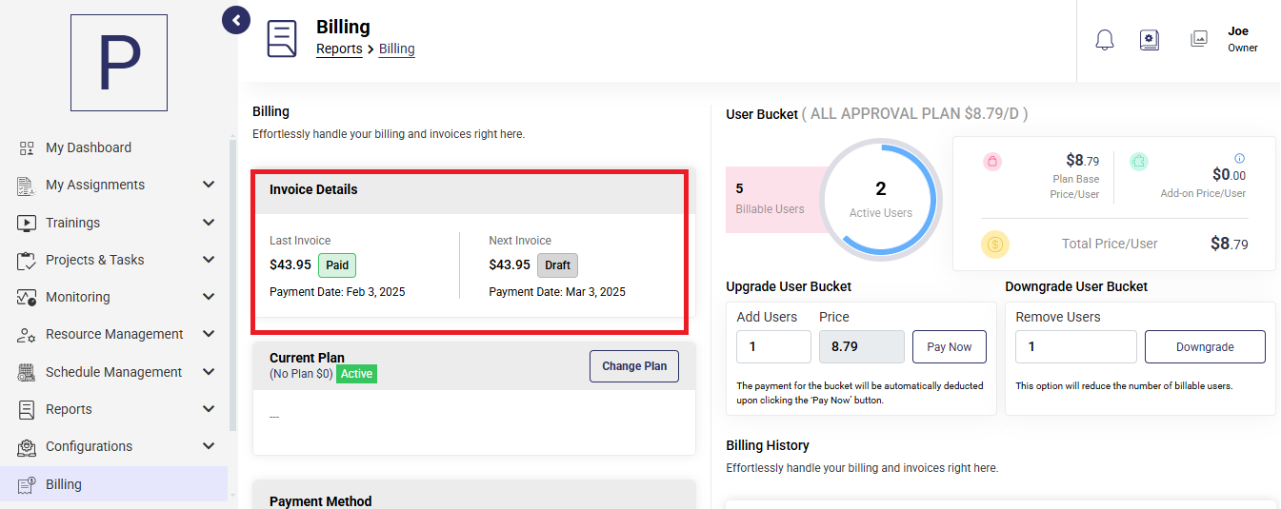Click the Trainings play icon in sidebar
The image size is (1281, 509).
27,223
